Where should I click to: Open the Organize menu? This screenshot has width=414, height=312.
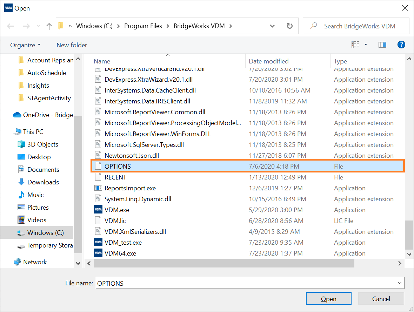[x=25, y=45]
